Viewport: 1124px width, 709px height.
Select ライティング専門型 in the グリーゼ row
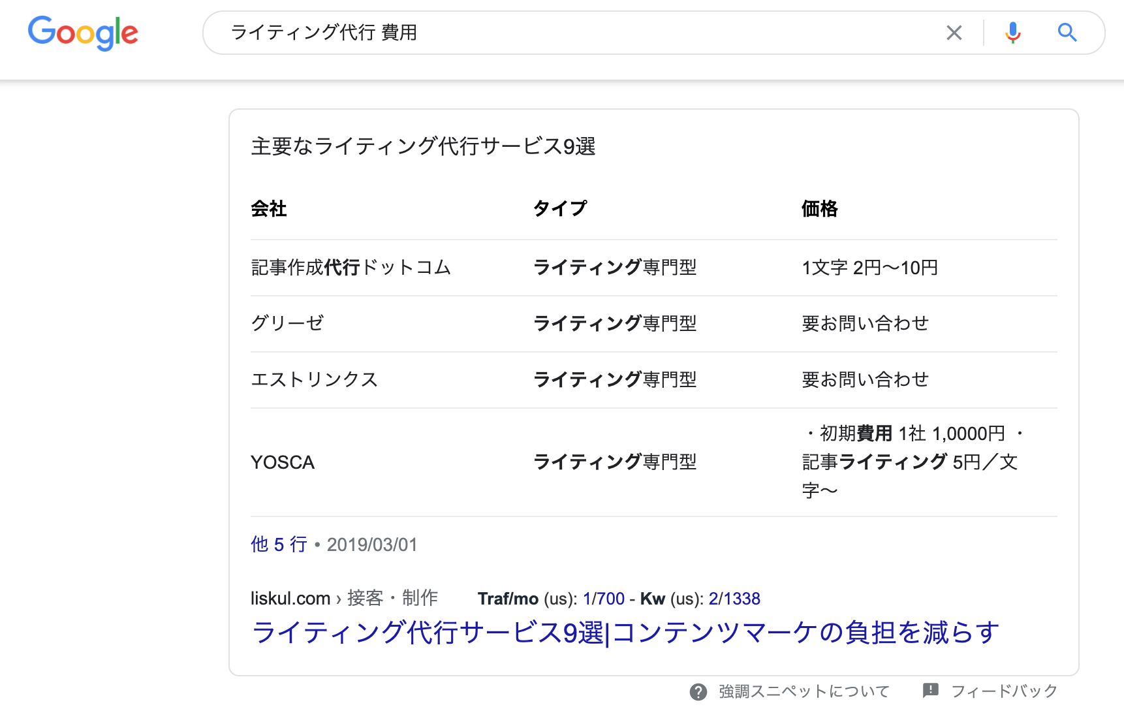pyautogui.click(x=615, y=324)
